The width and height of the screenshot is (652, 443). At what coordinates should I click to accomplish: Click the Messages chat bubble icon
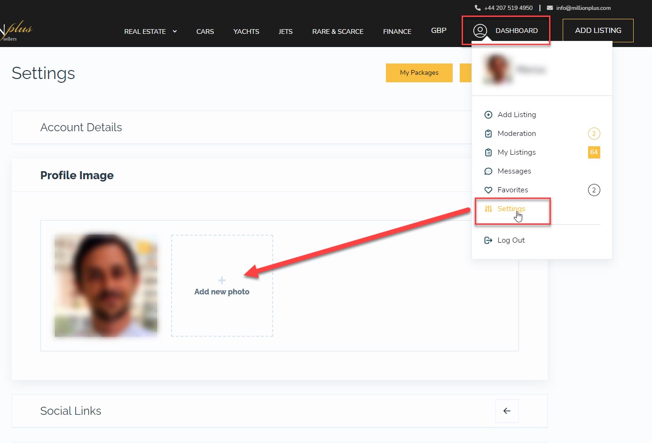click(488, 171)
